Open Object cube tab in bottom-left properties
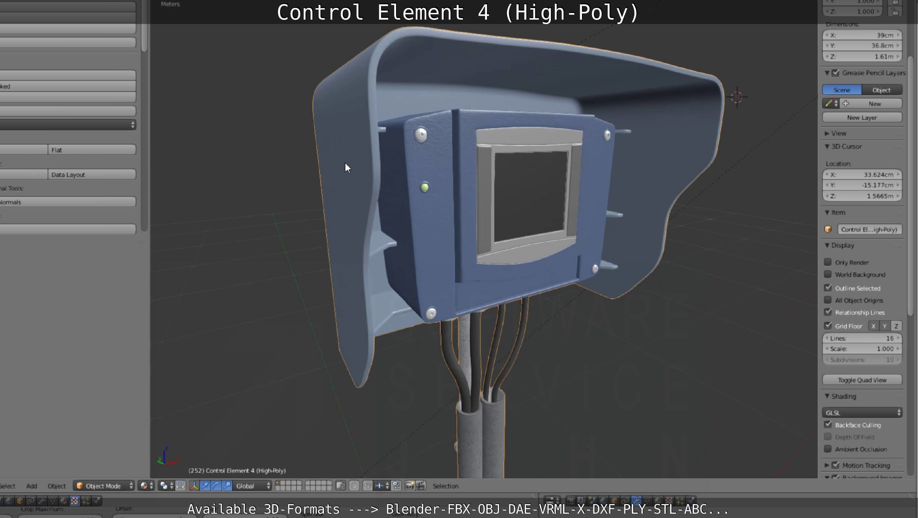 coord(20,501)
